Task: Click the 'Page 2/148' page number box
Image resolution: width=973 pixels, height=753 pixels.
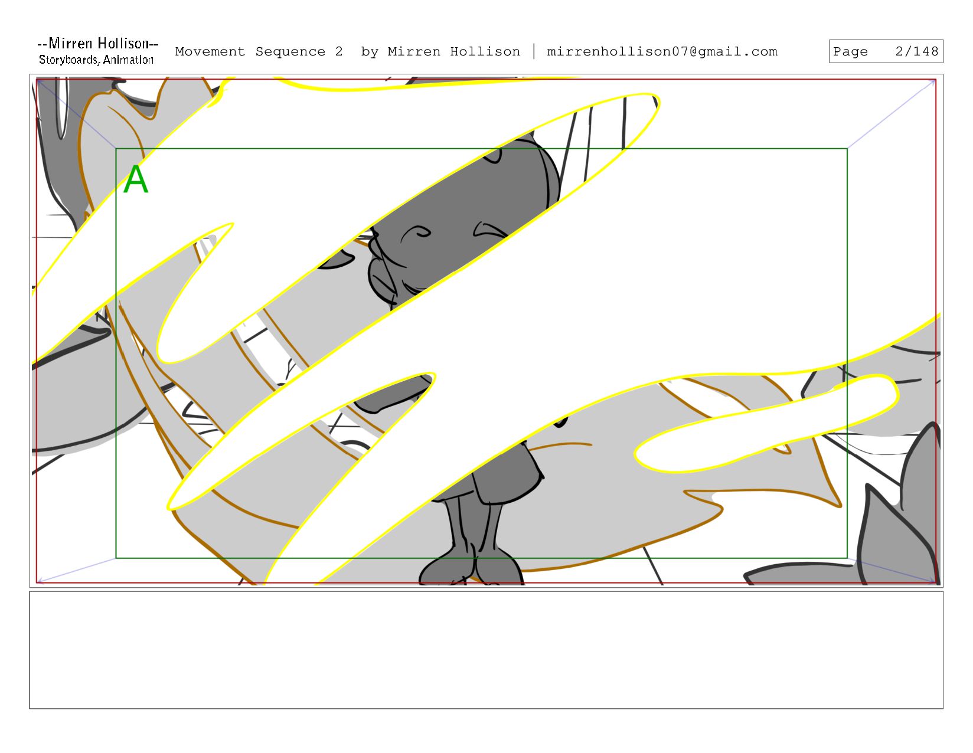Action: [886, 51]
